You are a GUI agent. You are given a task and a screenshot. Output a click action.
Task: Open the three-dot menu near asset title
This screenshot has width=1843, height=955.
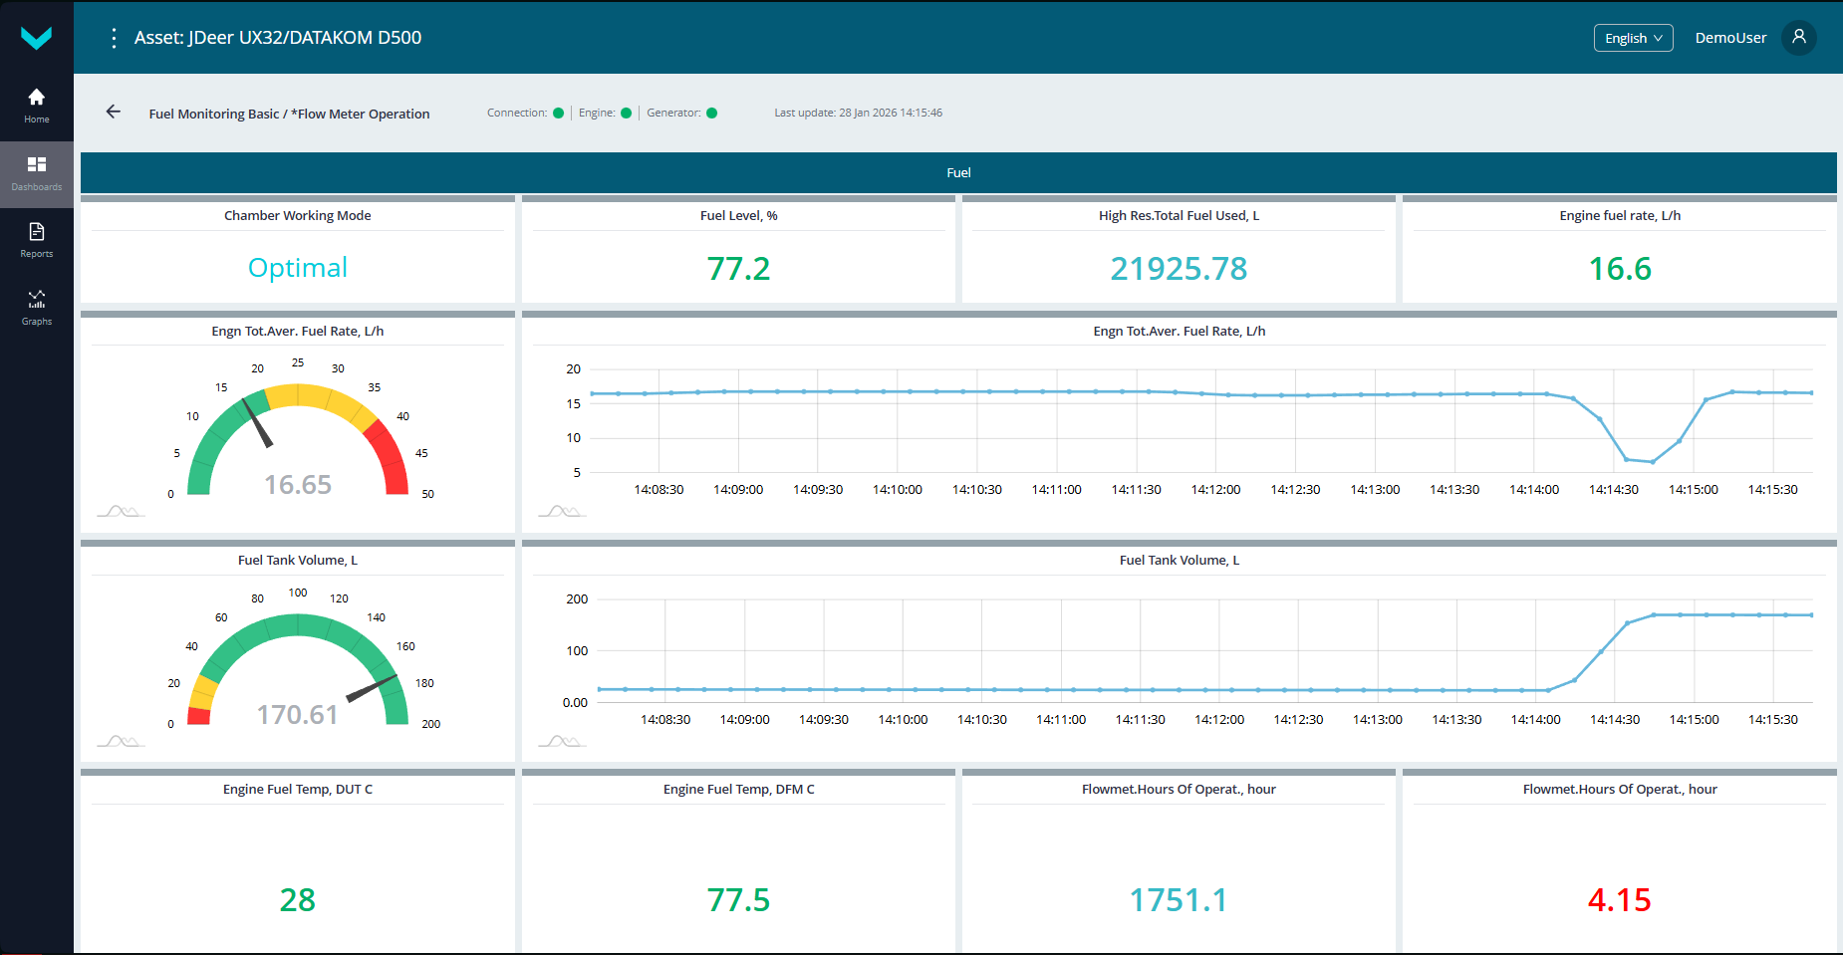click(114, 37)
